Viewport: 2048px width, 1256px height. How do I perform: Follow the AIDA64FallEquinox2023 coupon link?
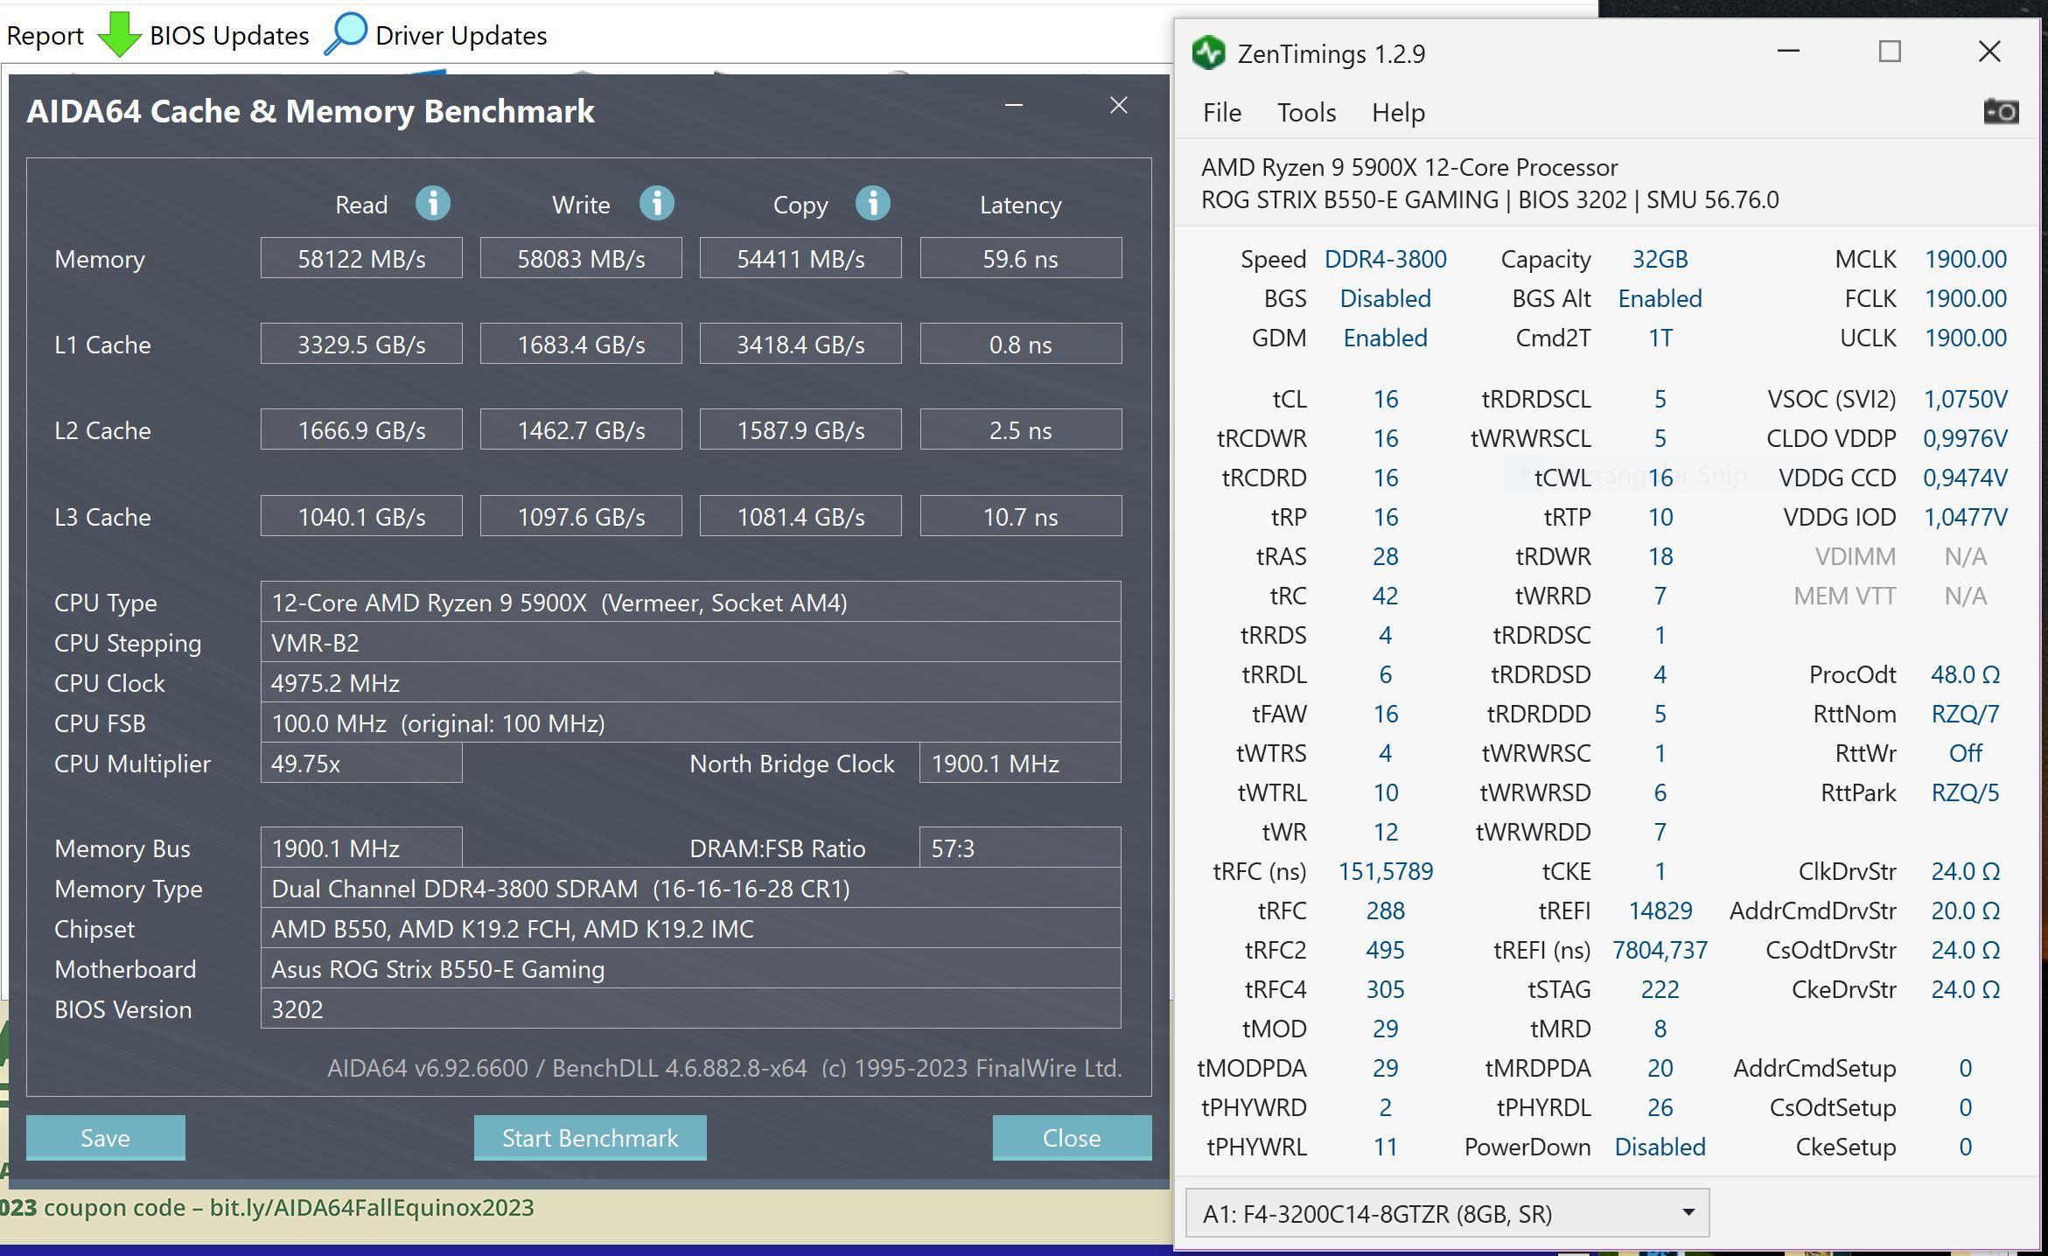point(372,1208)
